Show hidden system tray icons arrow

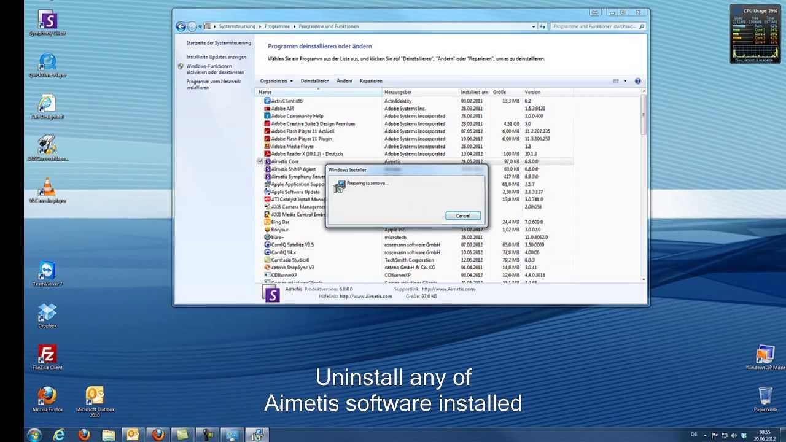(705, 435)
